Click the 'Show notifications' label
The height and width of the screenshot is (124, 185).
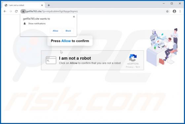(37, 23)
